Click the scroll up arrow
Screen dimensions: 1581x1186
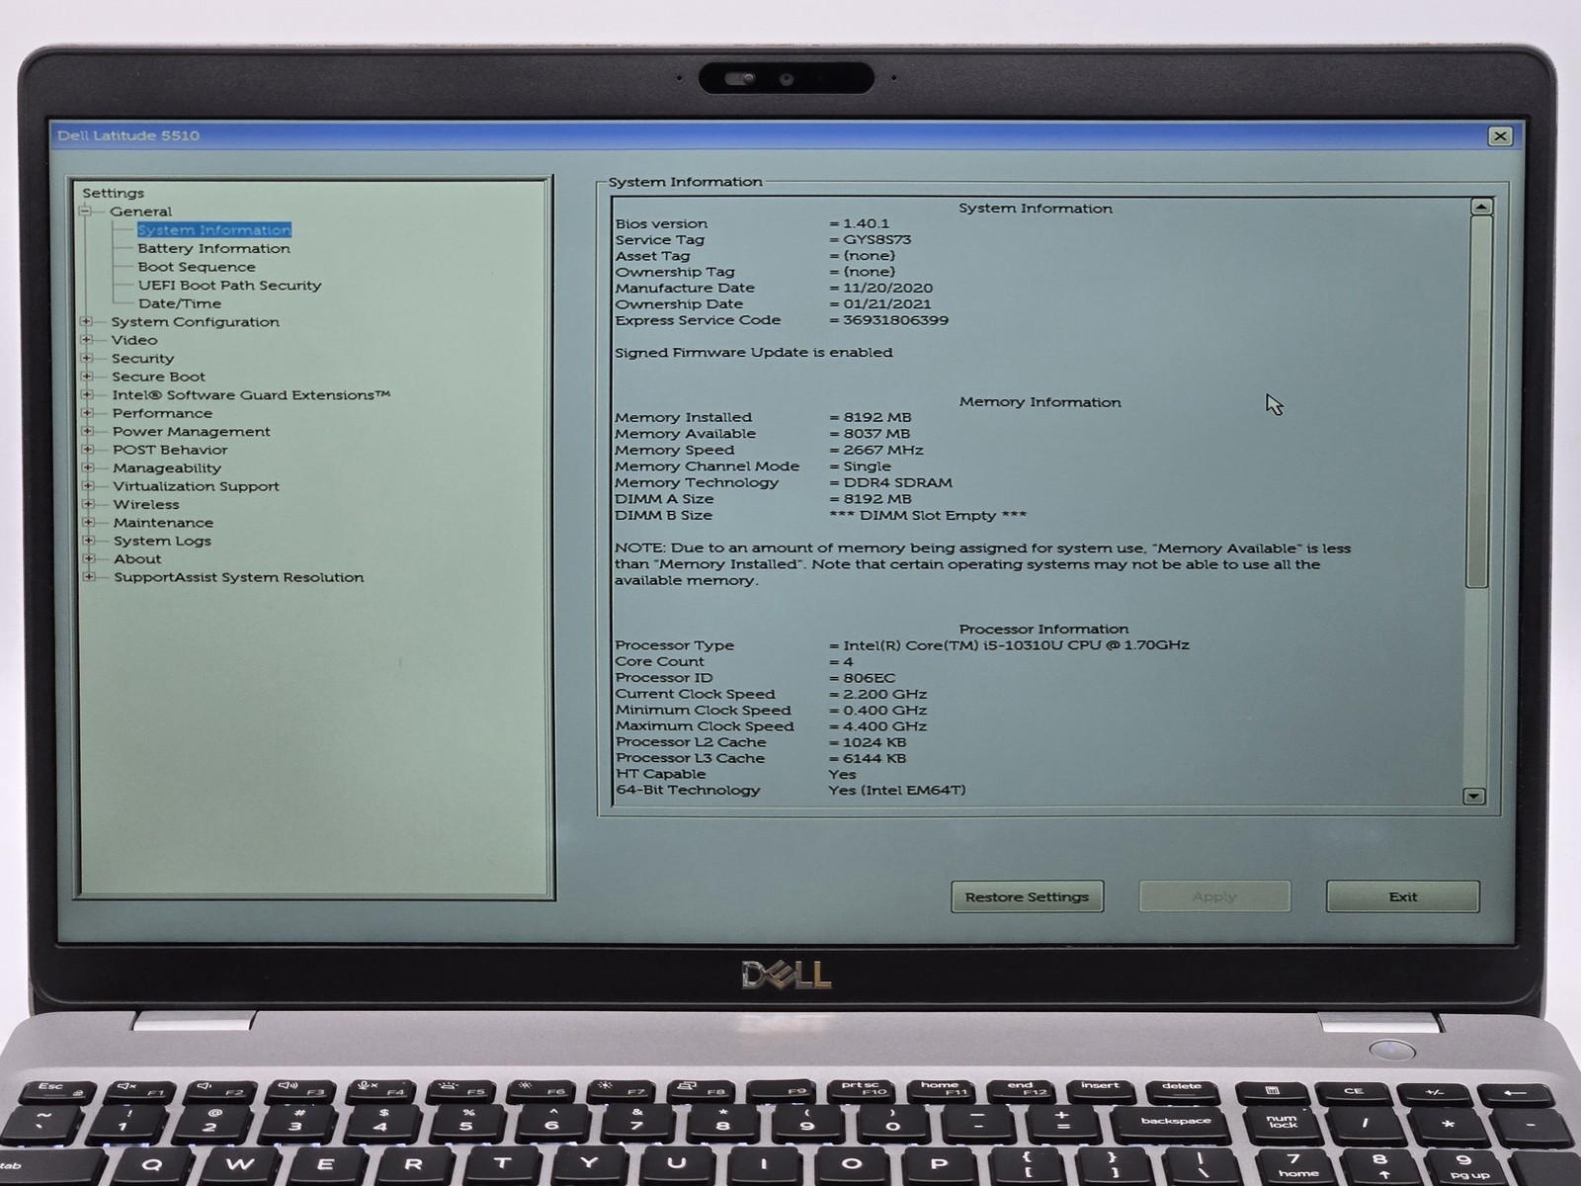[x=1480, y=207]
